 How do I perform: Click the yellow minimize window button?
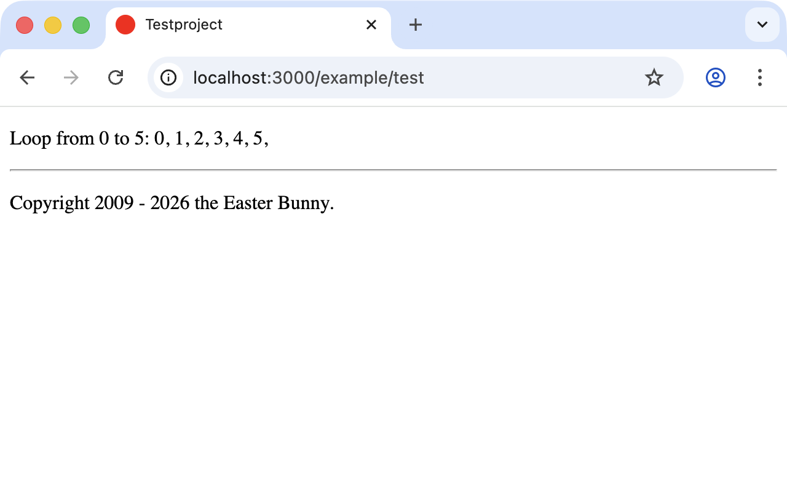click(52, 25)
